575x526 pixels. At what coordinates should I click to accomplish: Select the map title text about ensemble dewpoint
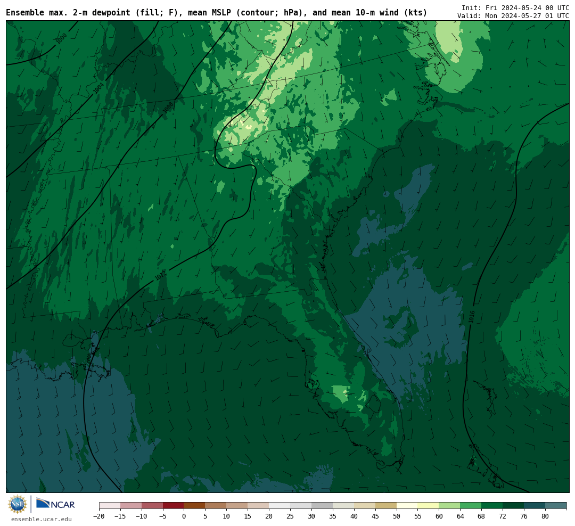(216, 13)
